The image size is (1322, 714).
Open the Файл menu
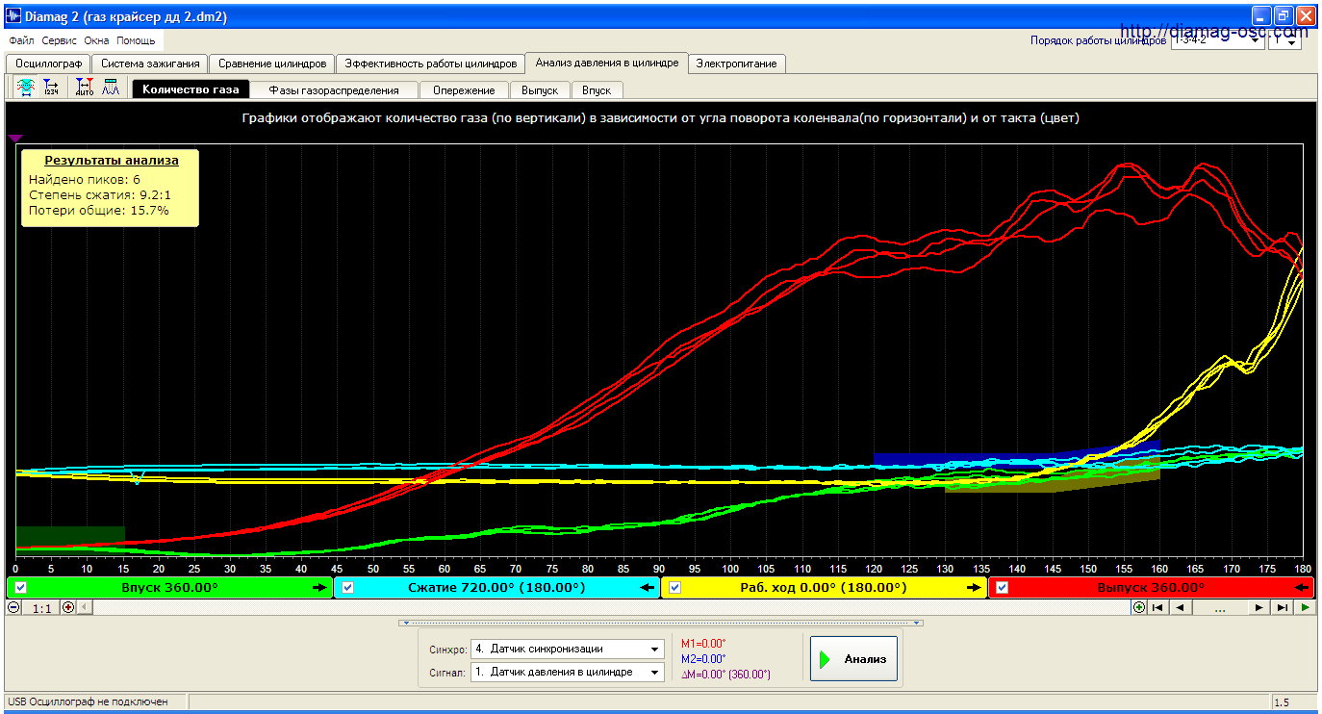click(21, 41)
